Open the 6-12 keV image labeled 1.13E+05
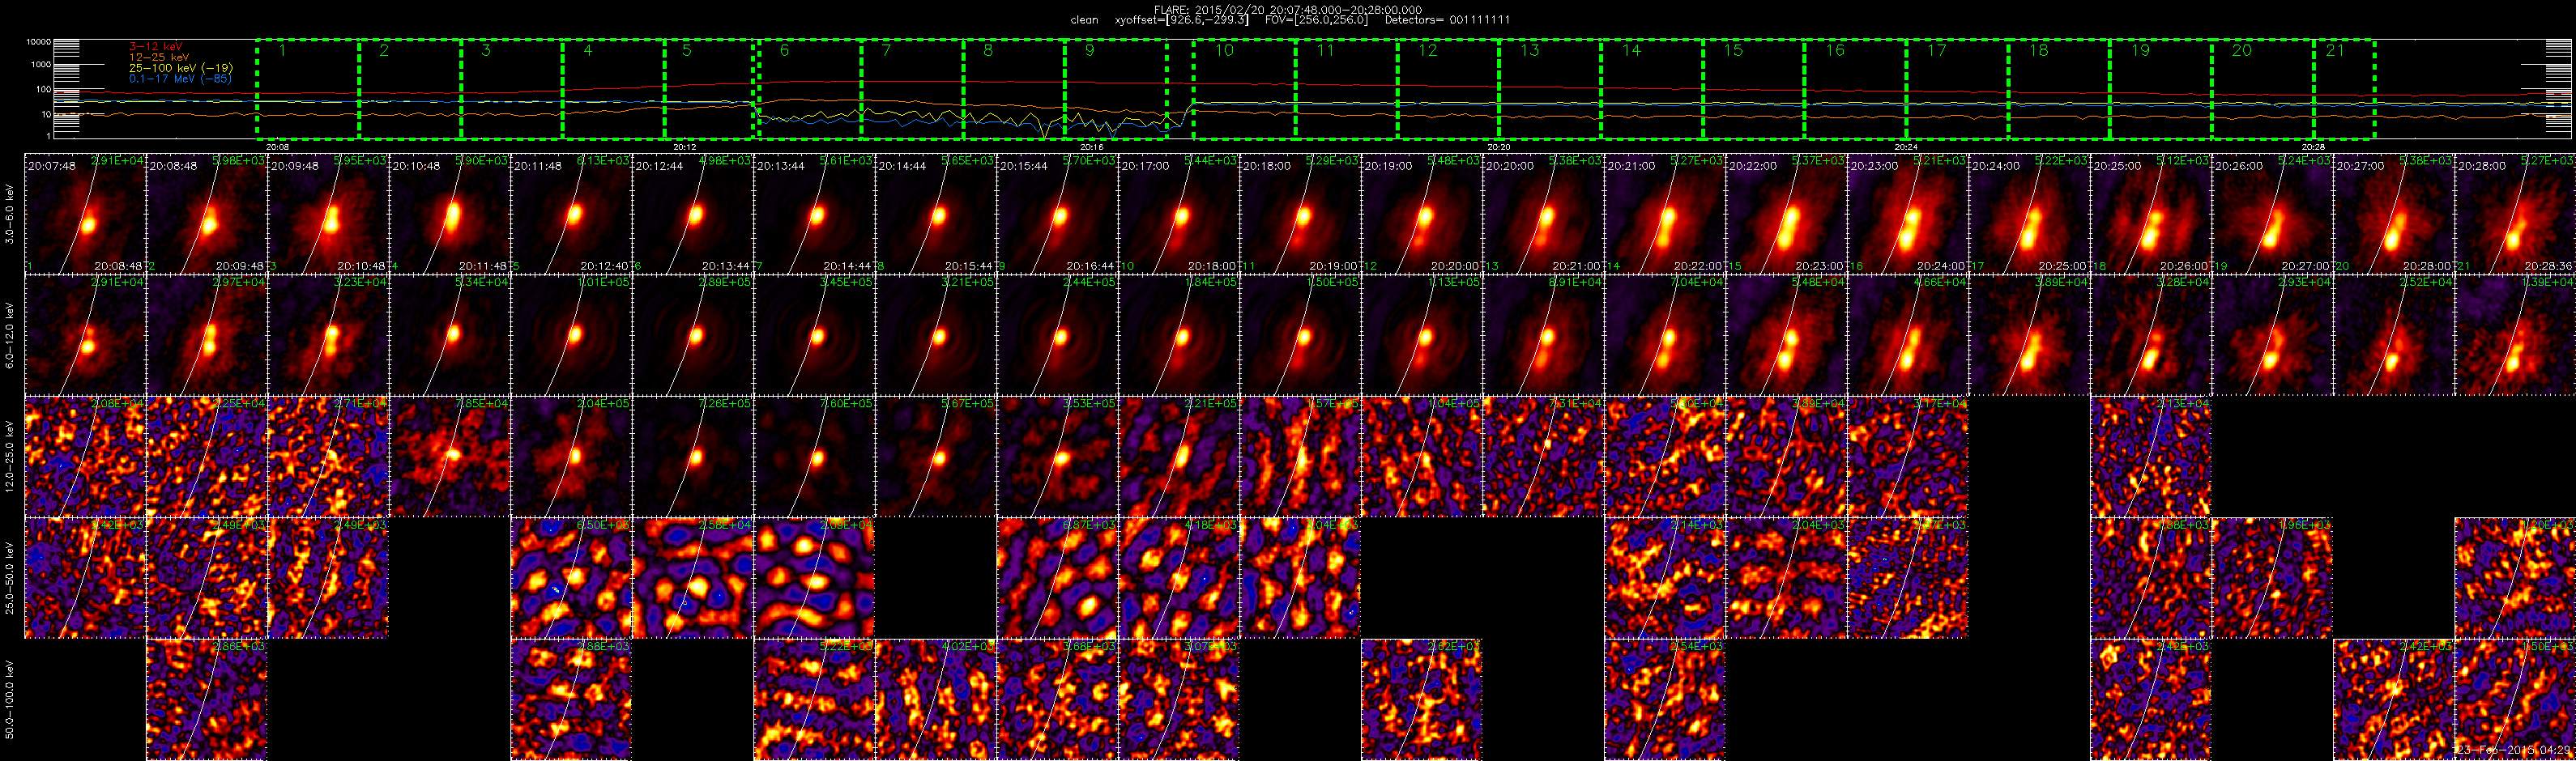The height and width of the screenshot is (761, 2576). tap(1422, 335)
